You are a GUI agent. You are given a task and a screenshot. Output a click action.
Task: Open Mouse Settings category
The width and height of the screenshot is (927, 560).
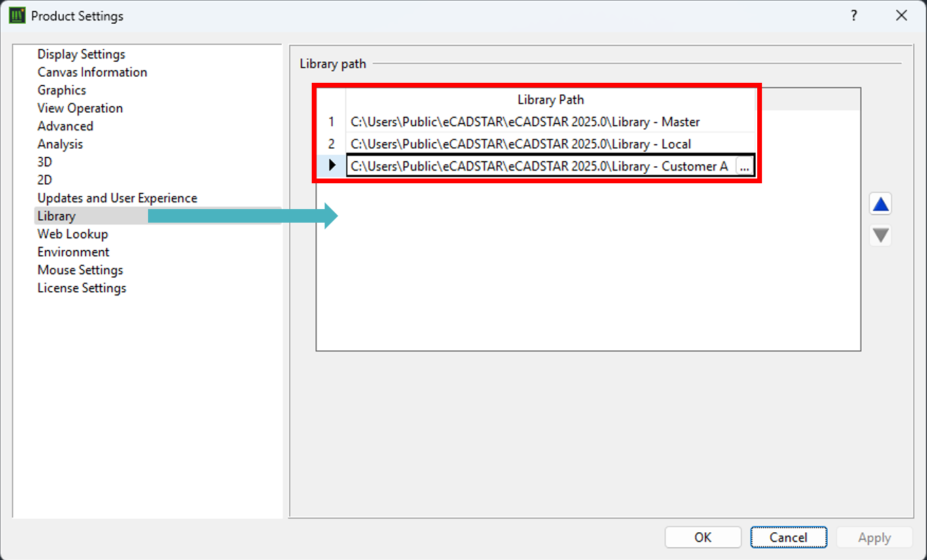[x=80, y=270]
